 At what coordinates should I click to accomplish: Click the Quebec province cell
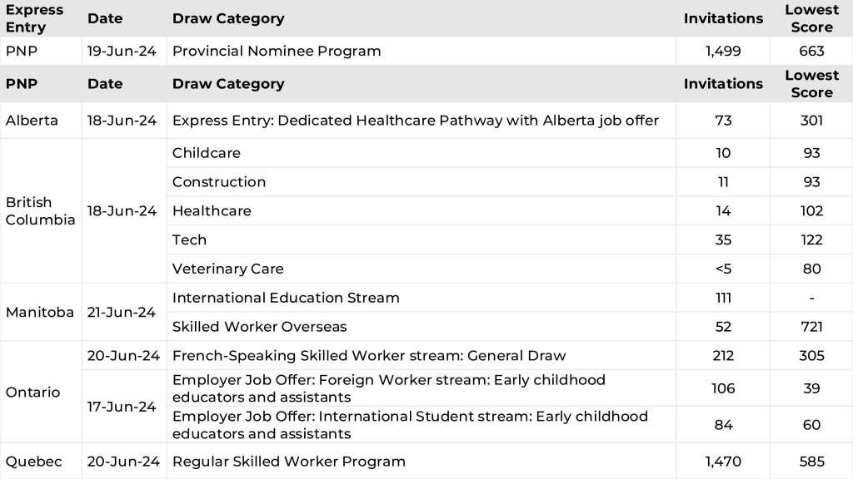(x=33, y=462)
